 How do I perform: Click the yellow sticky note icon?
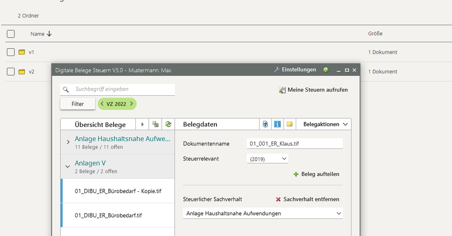(290, 124)
